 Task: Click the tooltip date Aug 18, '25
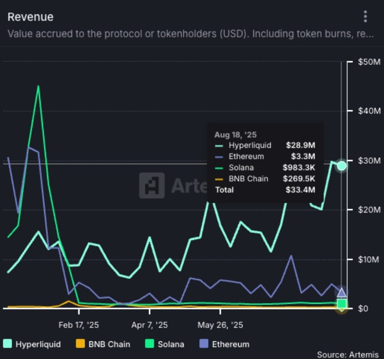[x=236, y=134]
